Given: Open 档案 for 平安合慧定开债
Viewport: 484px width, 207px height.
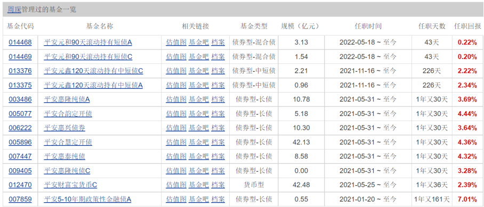Looking at the screenshot, I should point(218,142).
